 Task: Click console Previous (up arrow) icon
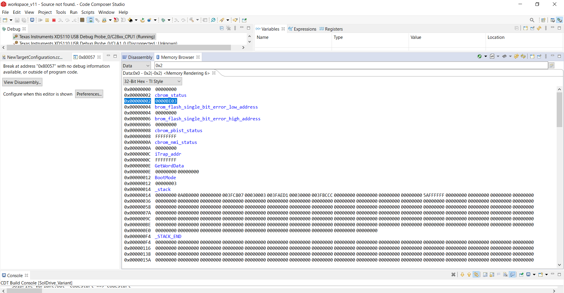[469, 274]
